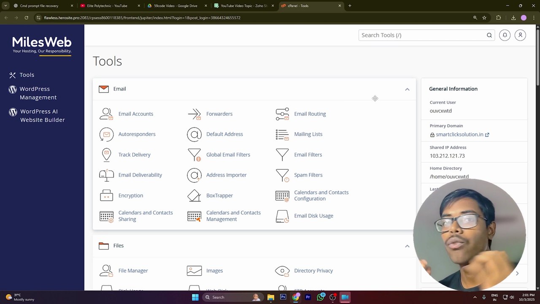
Task: Click the shared IP address 103.212.121.73
Action: 447,156
